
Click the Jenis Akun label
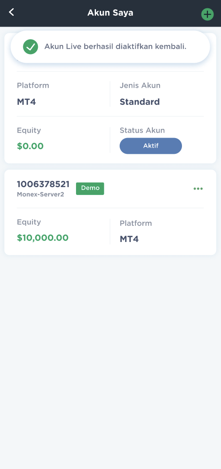coord(140,86)
